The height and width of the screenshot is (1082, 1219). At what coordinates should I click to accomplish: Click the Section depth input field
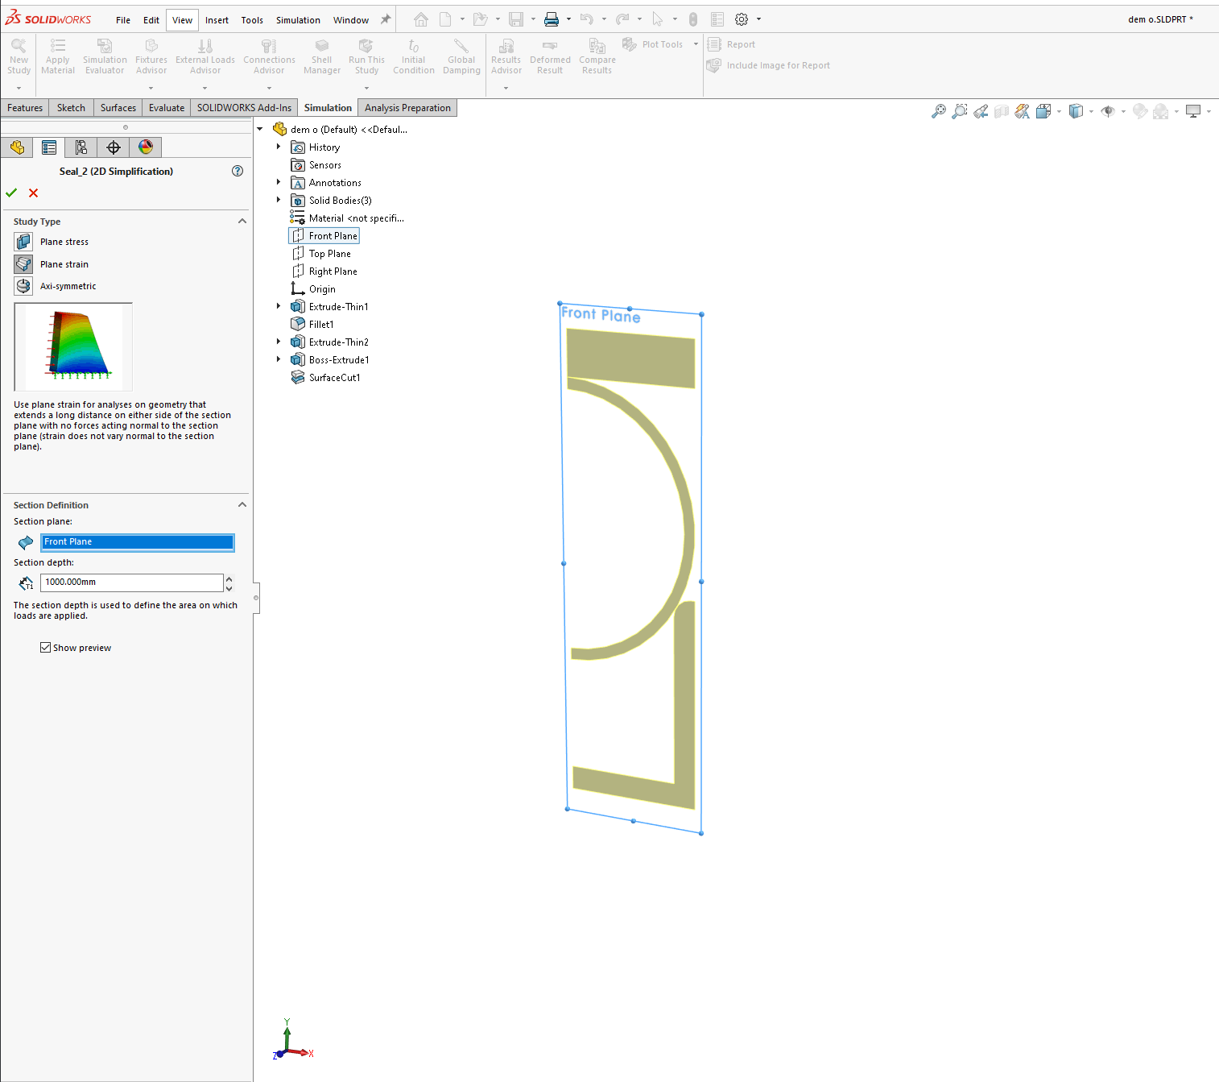[131, 582]
